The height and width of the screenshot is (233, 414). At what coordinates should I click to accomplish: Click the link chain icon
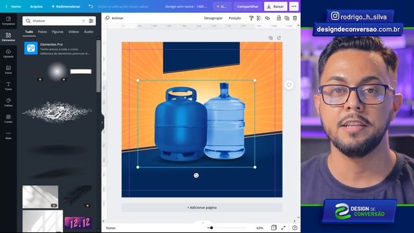267,18
